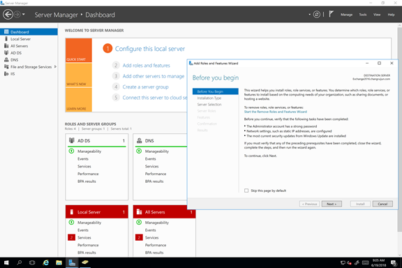
Task: Check Skip this page by default
Action: (x=246, y=191)
